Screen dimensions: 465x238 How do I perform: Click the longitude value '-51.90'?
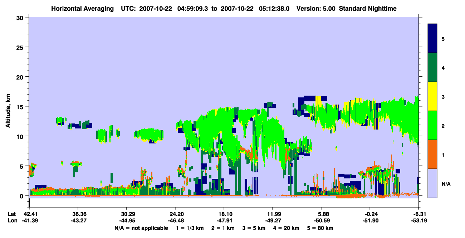[370, 221]
